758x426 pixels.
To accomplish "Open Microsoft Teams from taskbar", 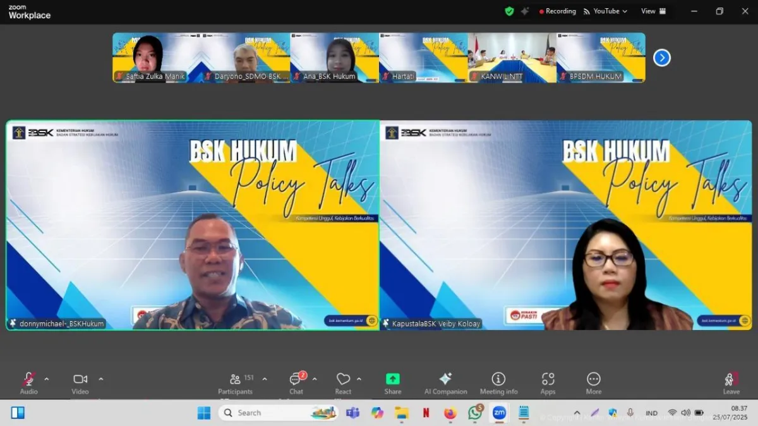I will click(x=353, y=413).
